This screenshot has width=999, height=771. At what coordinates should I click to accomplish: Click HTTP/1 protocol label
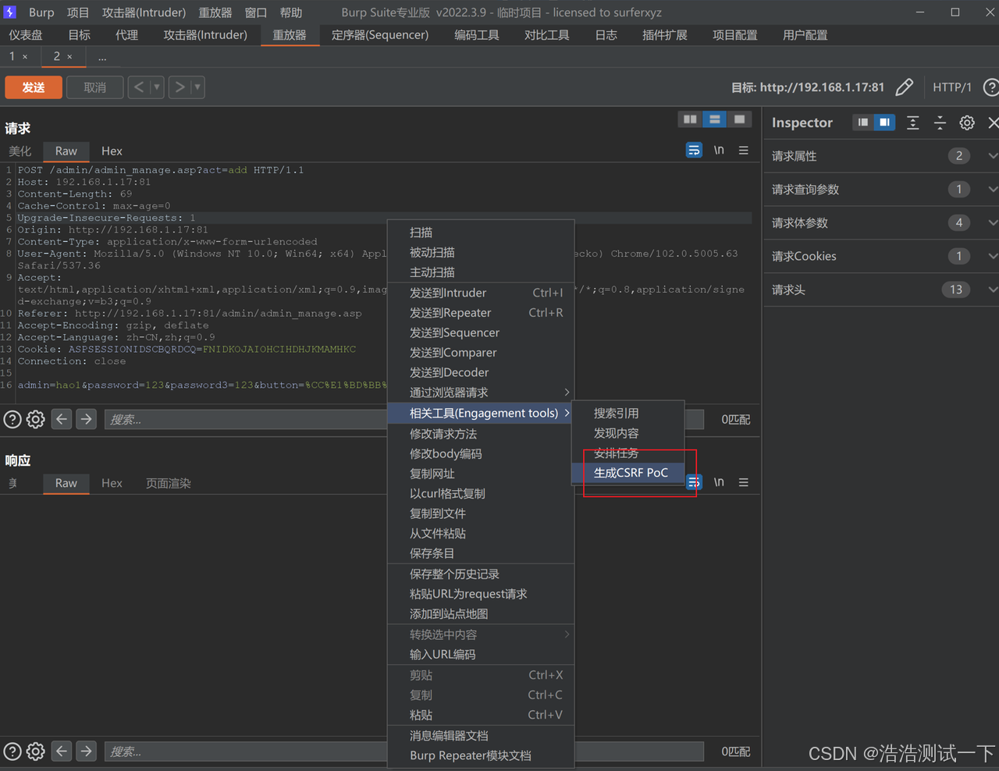coord(952,87)
